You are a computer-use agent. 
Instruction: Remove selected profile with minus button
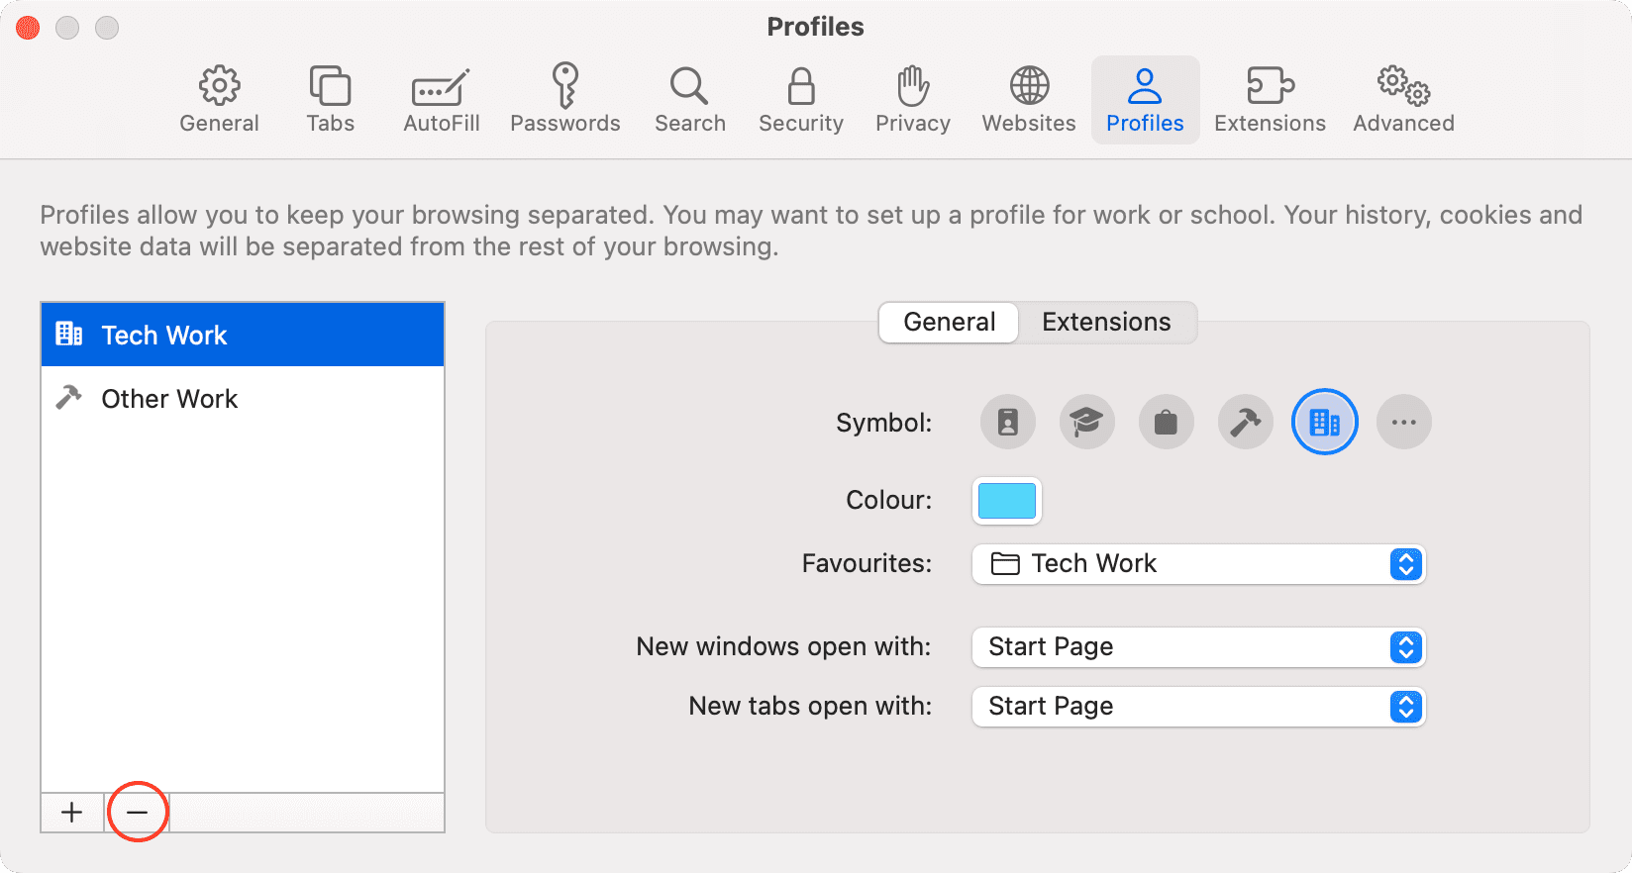[137, 813]
